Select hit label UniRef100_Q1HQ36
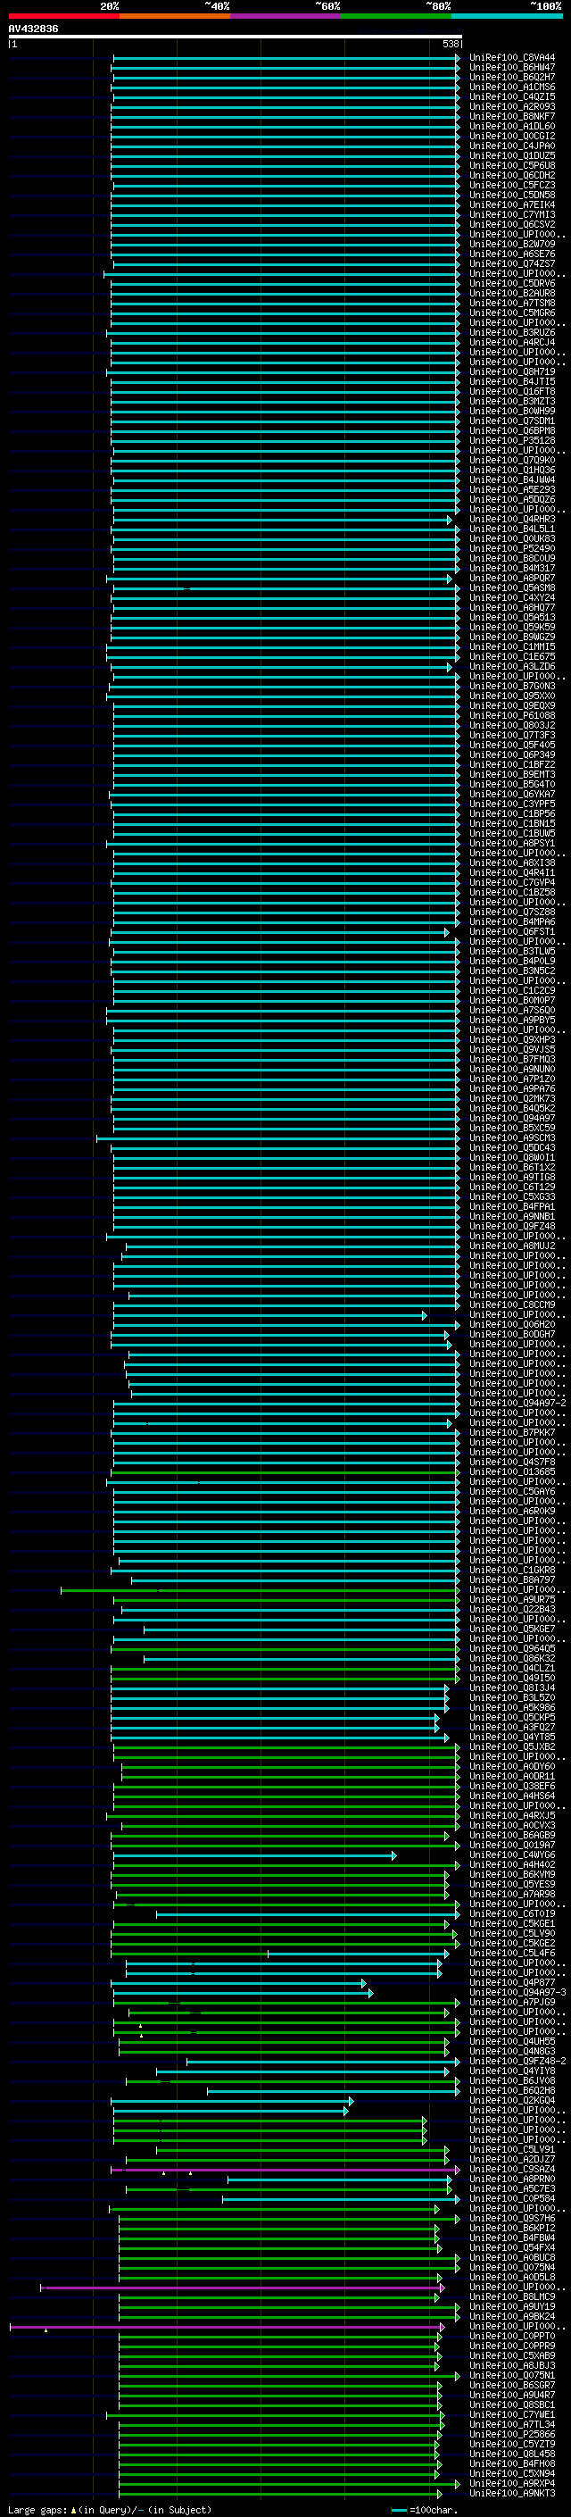This screenshot has height=2517, width=571. 512,470
